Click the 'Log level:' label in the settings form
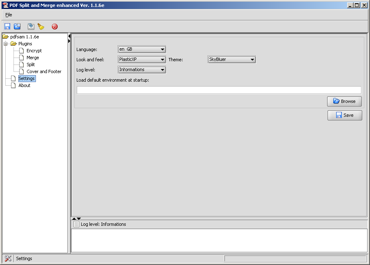Image resolution: width=370 pixels, height=265 pixels. (86, 70)
